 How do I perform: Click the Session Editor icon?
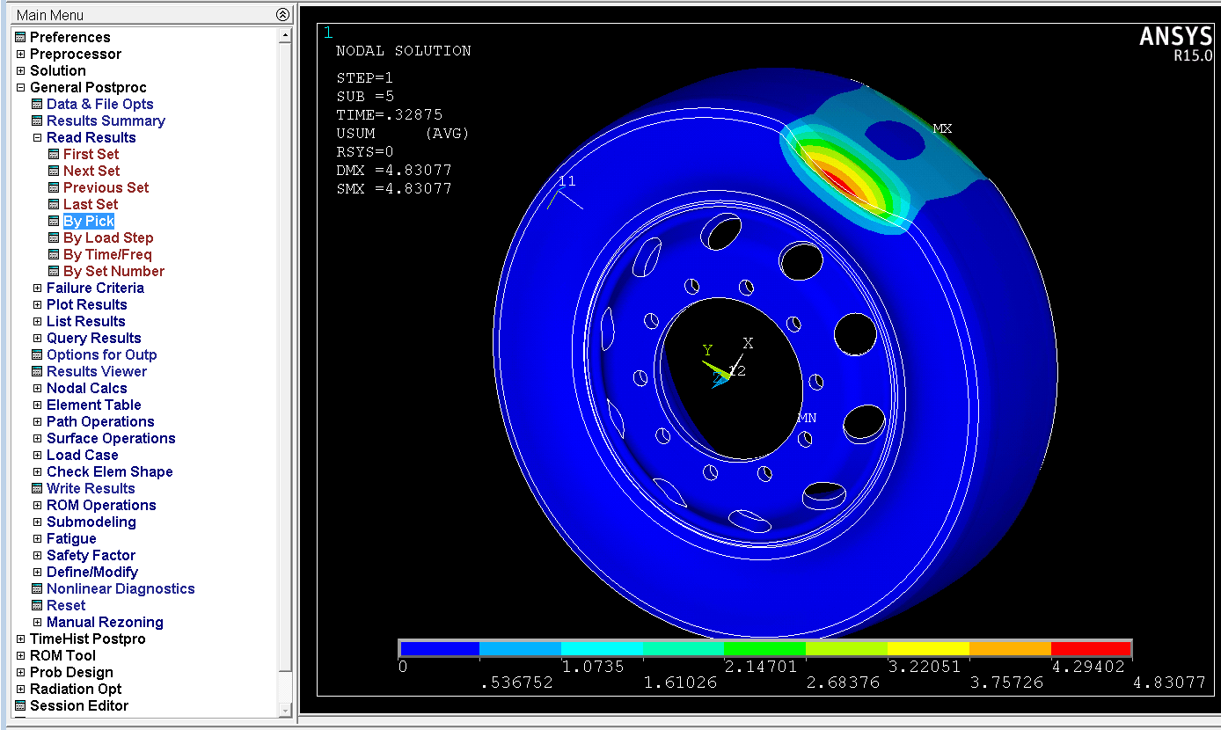point(20,705)
